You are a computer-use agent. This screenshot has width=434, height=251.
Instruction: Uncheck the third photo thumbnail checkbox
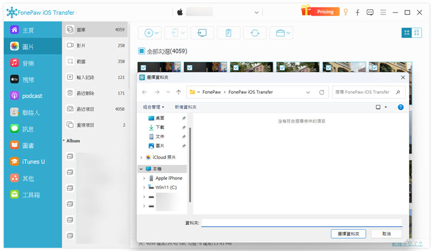click(236, 68)
